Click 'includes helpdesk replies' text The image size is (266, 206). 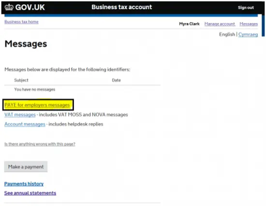pos(76,124)
